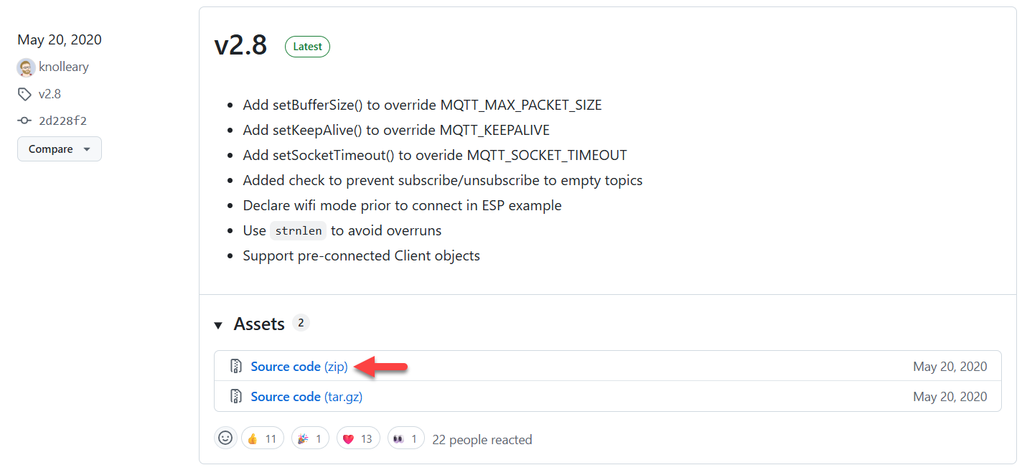The image size is (1022, 470).
Task: Open the v2.8 release title
Action: pyautogui.click(x=240, y=45)
